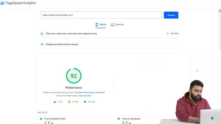Click the PageSpeed Insights logo icon
Screen dimensions: 221x124
[2, 3]
